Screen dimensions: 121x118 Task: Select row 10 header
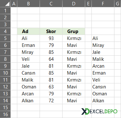coord(5,73)
